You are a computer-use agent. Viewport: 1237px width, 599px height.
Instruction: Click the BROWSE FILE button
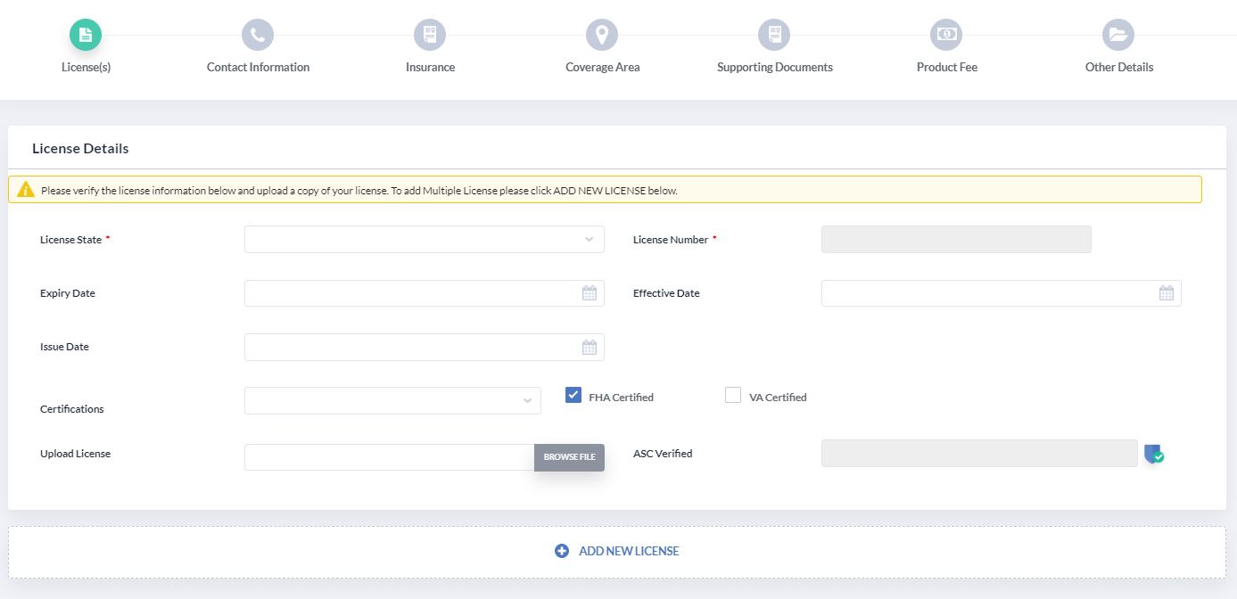click(x=569, y=457)
